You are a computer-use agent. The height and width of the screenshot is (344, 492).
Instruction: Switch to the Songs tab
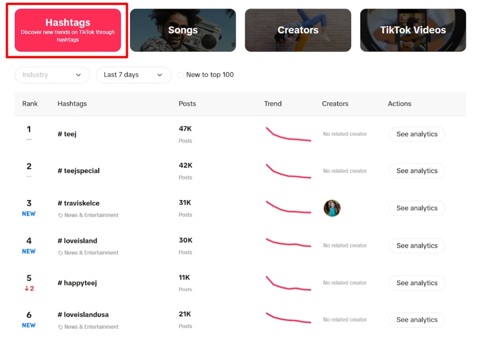[183, 30]
